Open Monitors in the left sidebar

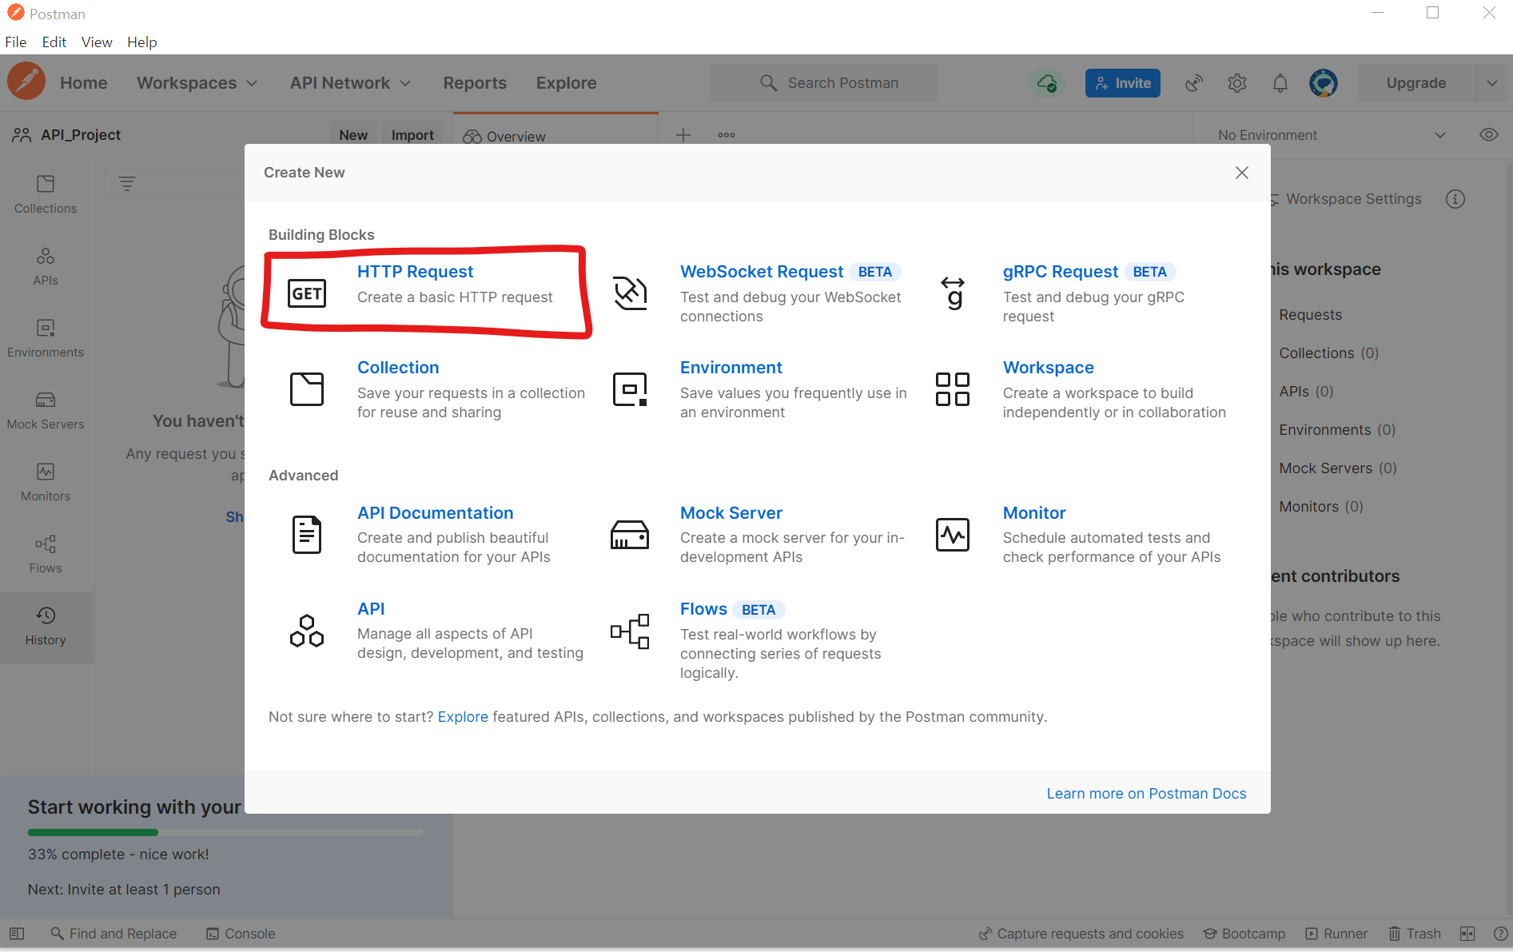46,483
